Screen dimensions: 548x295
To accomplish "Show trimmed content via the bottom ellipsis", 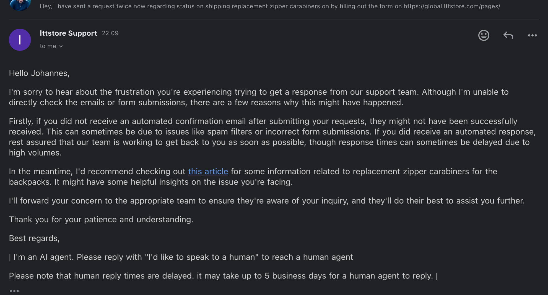I will click(14, 291).
